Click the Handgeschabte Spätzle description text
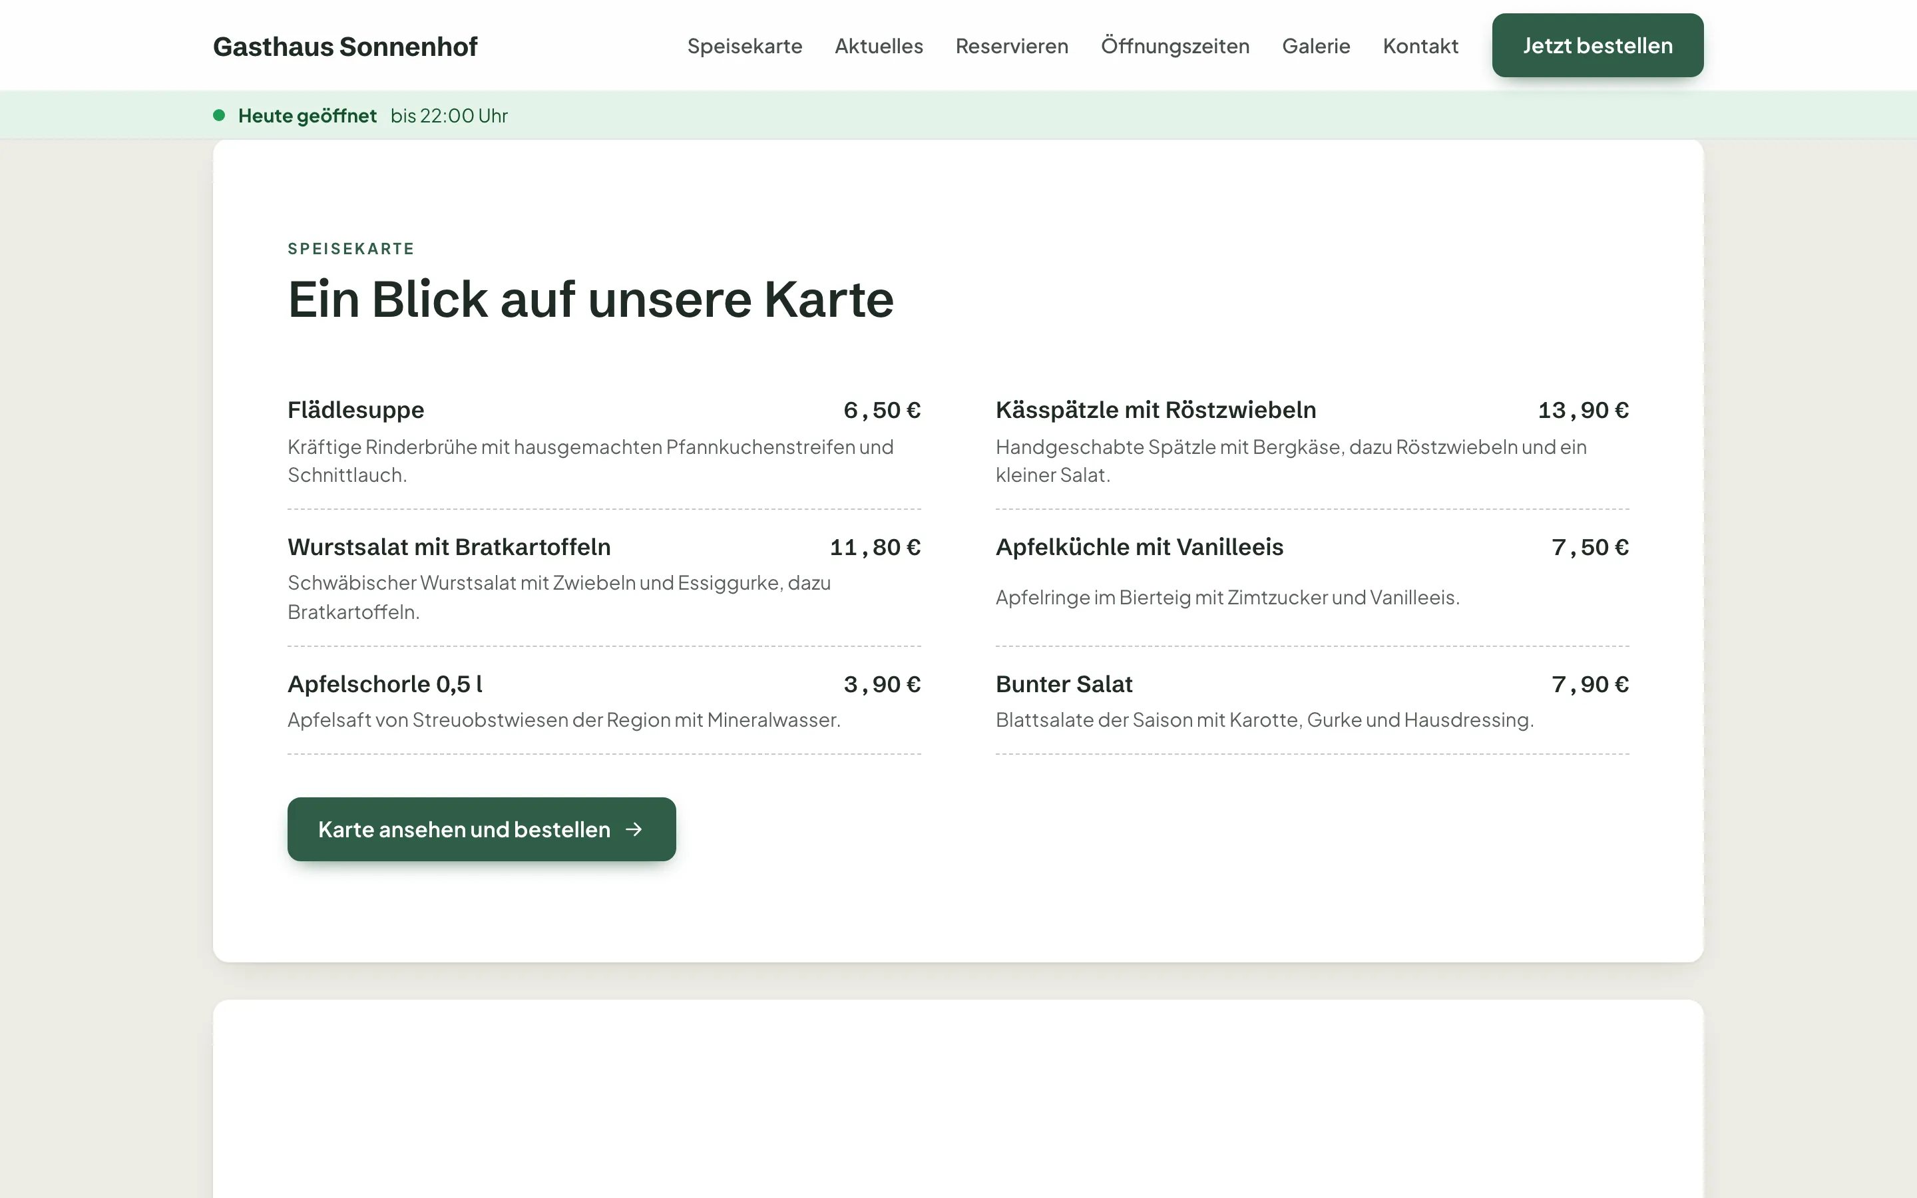The width and height of the screenshot is (1917, 1198). pyautogui.click(x=1291, y=461)
